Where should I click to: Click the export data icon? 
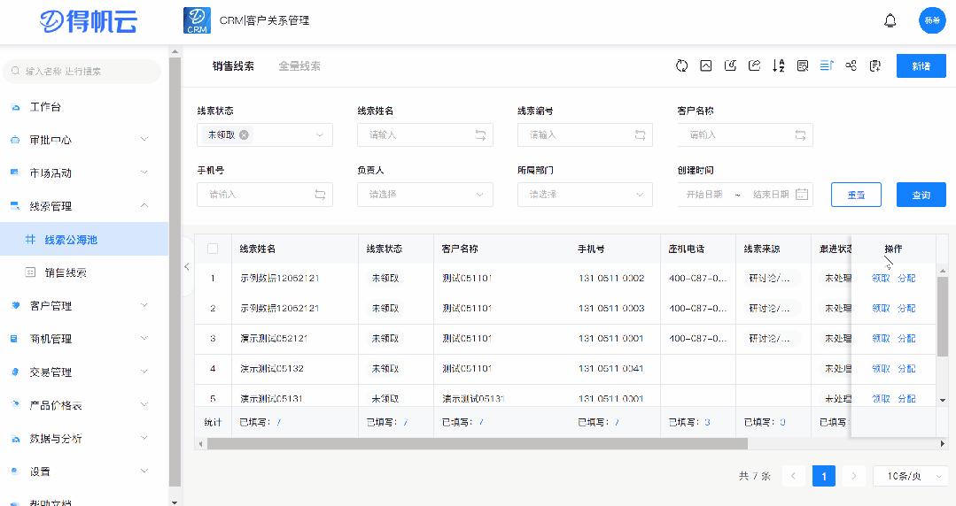coord(754,65)
